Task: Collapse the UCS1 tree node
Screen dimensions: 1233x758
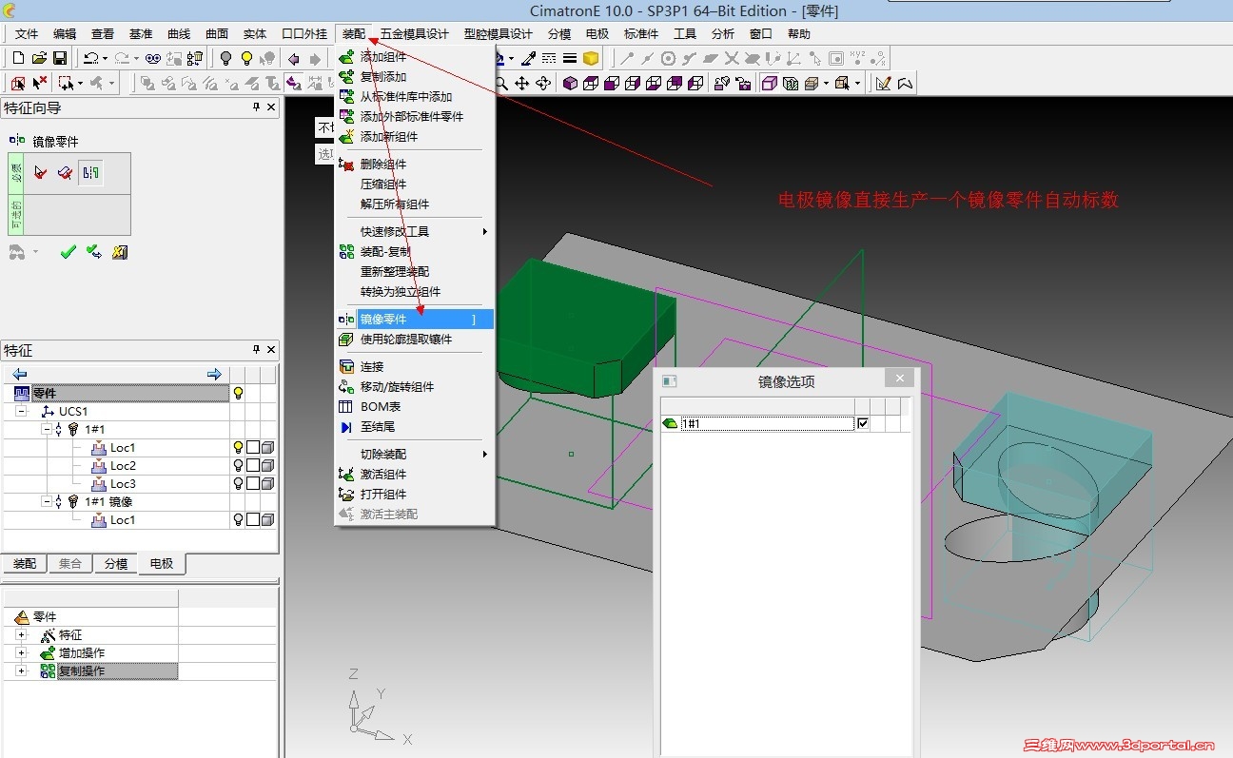Action: [21, 411]
